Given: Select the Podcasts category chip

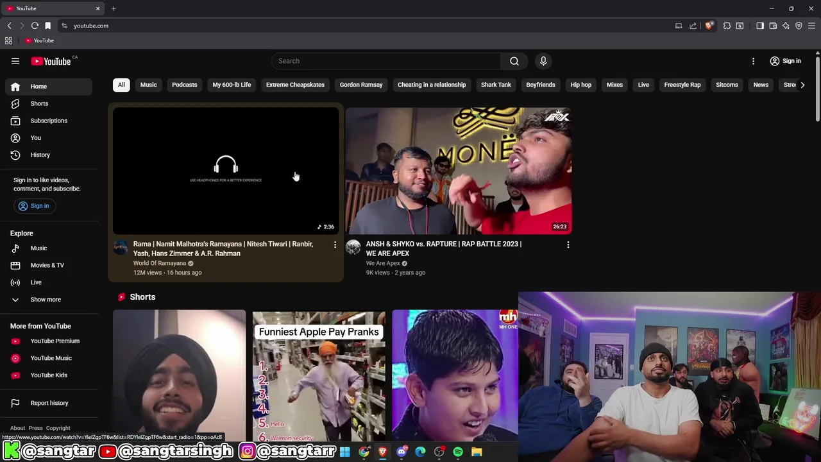Looking at the screenshot, I should [185, 85].
